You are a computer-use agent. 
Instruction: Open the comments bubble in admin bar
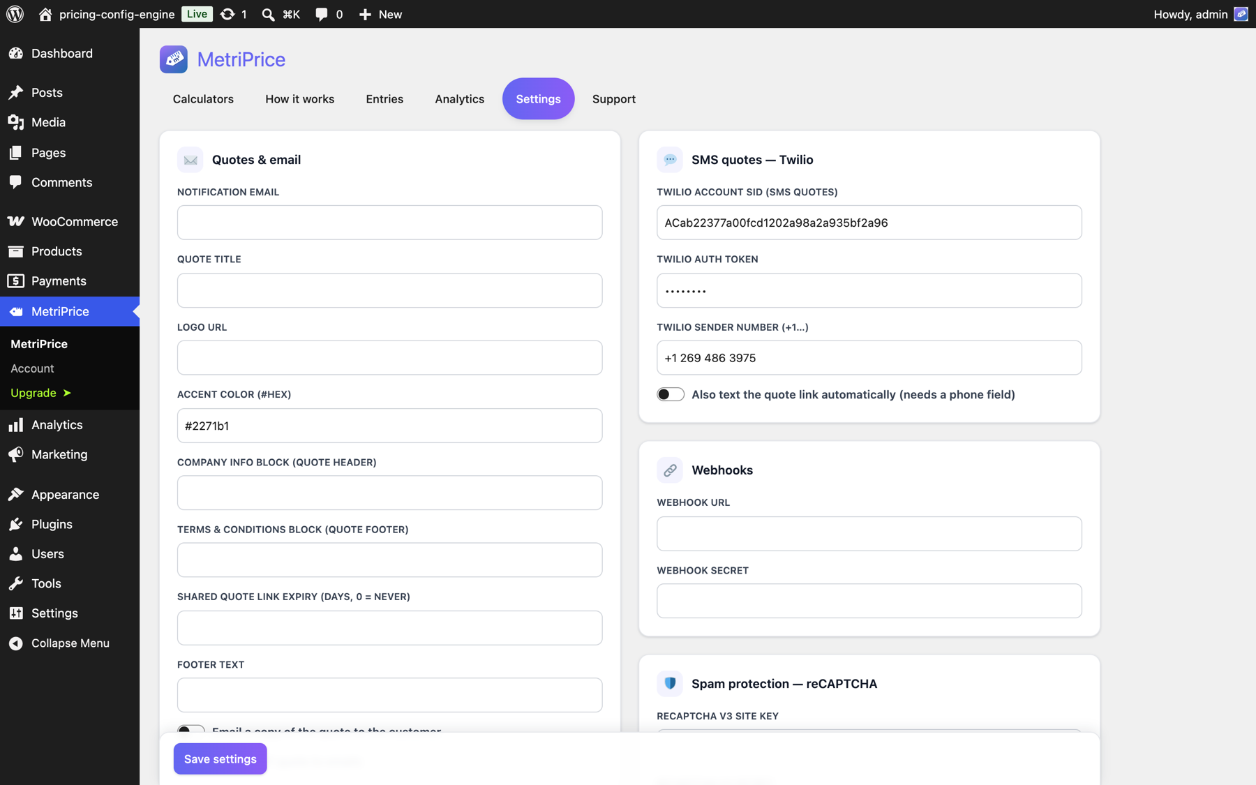(321, 14)
